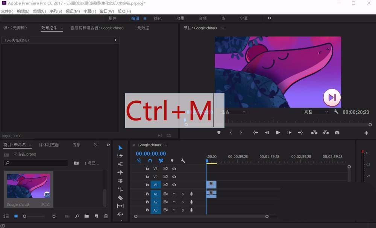
Task: Open the 窗口(W) menu
Action: pyautogui.click(x=107, y=11)
